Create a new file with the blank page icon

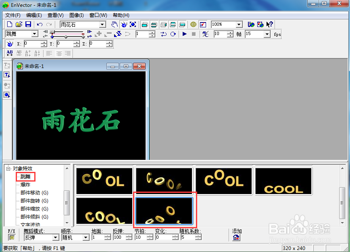[x=10, y=24]
